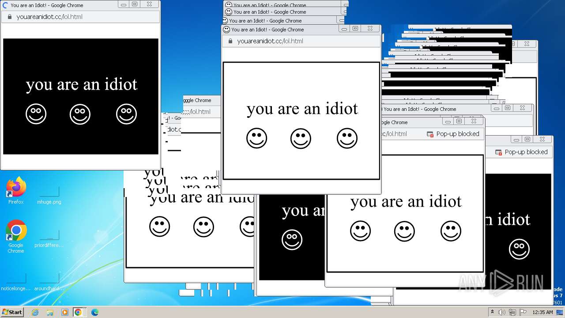
Task: Close the lower-right window showing c/lol.html
Action: 474,121
